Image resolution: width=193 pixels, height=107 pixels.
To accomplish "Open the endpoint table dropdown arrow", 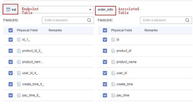I will pos(90,10).
